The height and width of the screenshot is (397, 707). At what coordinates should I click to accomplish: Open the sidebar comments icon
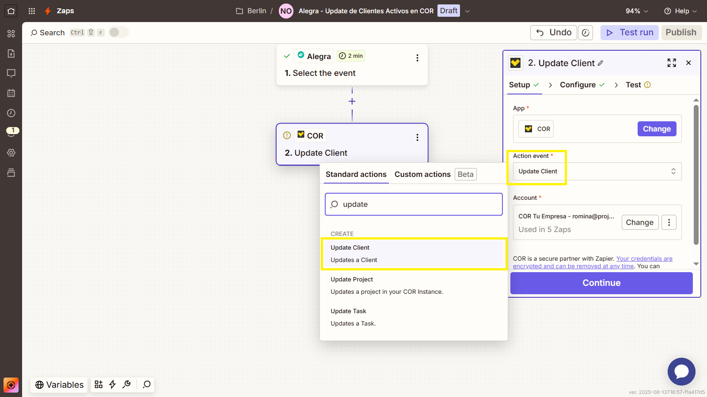coord(11,73)
